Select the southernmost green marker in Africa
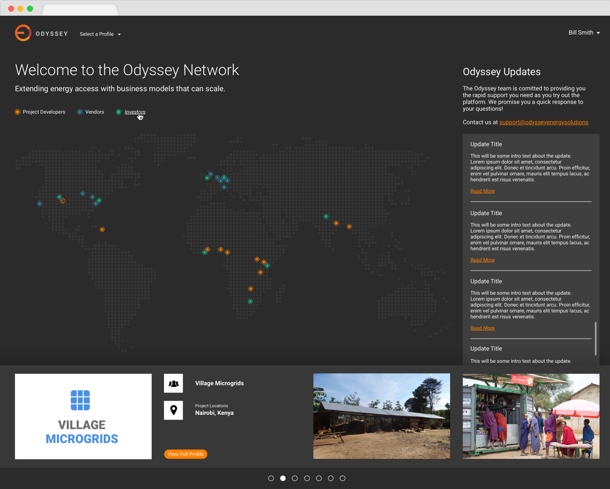Viewport: 610px width, 489px height. (x=250, y=302)
